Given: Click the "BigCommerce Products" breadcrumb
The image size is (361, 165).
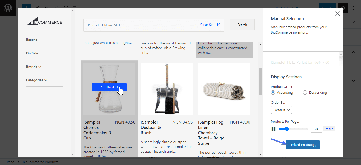Looking at the screenshot, I should pos(40,162).
